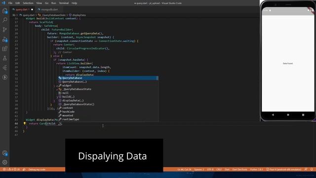
Task: Click UTF-8 encoding in status bar
Action: (210, 169)
